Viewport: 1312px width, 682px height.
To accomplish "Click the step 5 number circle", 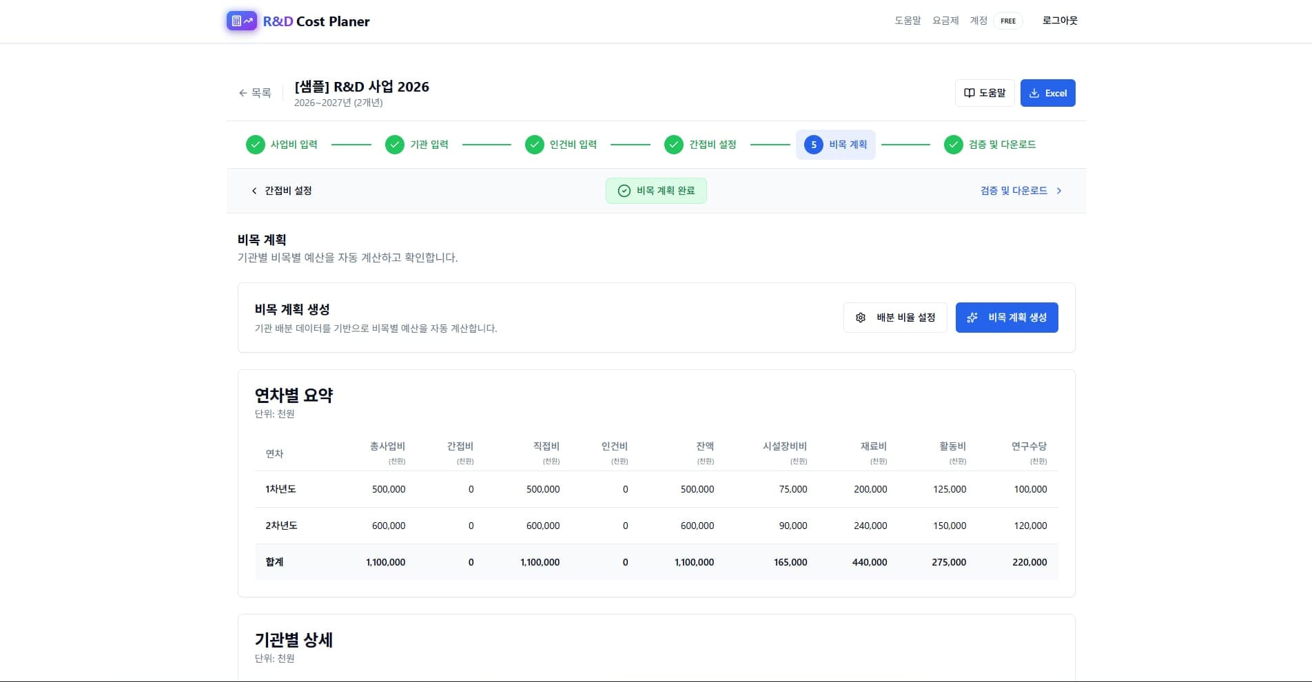I will (814, 145).
